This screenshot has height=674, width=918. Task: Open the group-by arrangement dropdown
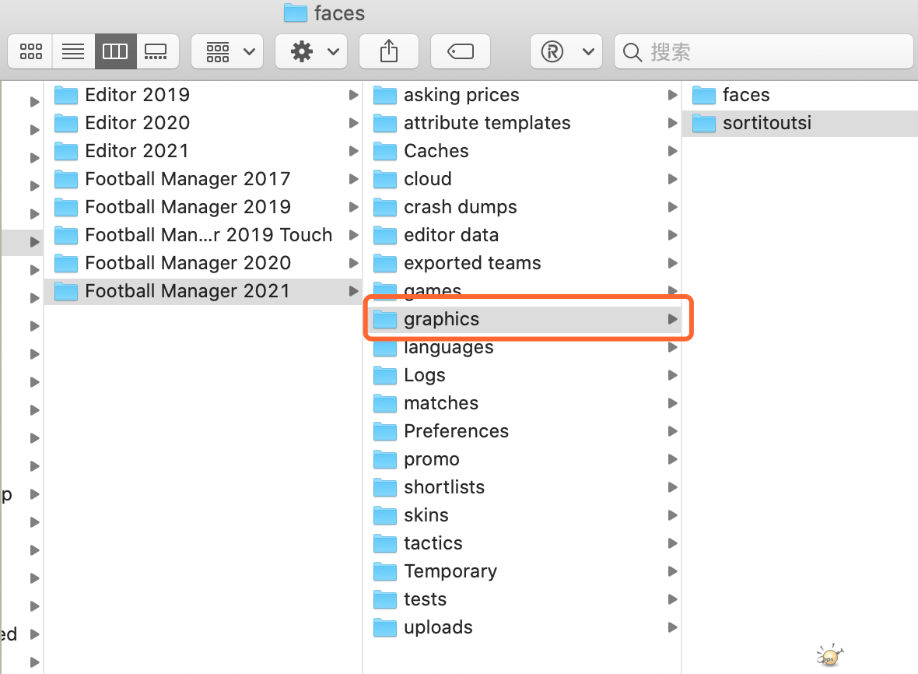click(227, 51)
